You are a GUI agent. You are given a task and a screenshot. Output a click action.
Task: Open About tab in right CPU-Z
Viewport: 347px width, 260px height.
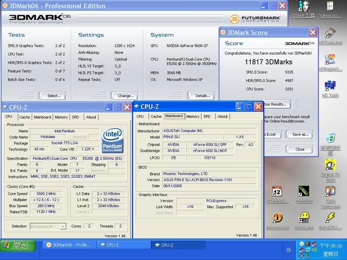tap(223, 117)
